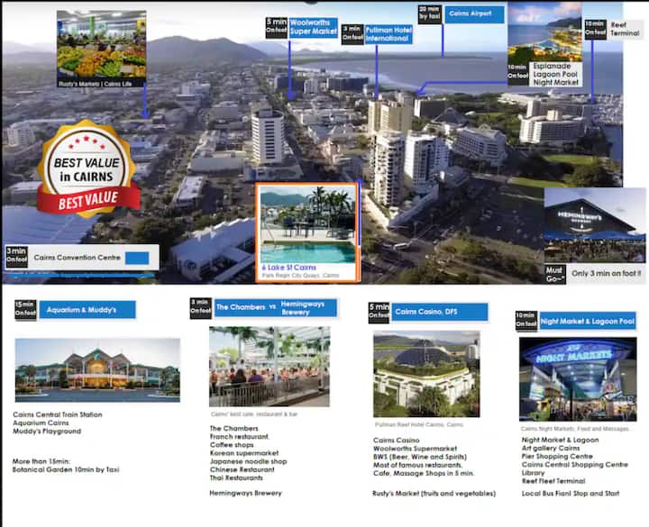
Task: Open the Cairns Central train station photo
Action: pyautogui.click(x=97, y=370)
